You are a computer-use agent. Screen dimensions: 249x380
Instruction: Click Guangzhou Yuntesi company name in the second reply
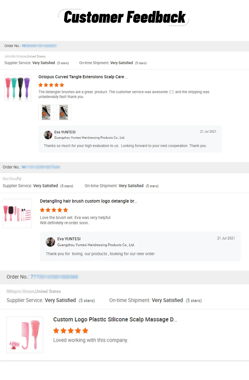[x=96, y=245]
